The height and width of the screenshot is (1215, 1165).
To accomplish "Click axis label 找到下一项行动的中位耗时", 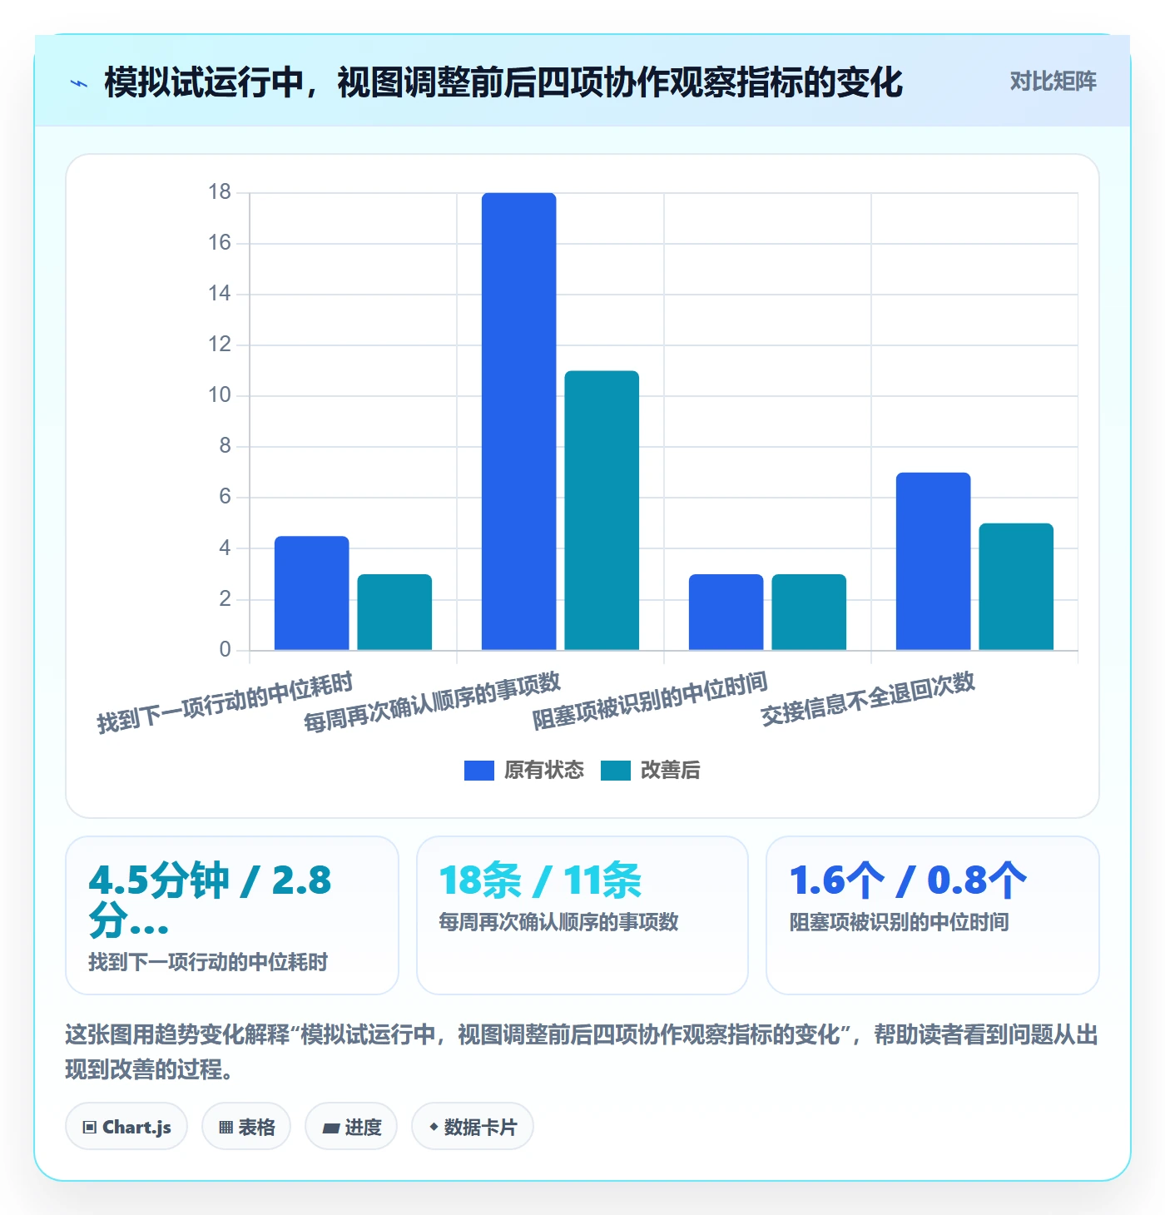I will pos(226,703).
